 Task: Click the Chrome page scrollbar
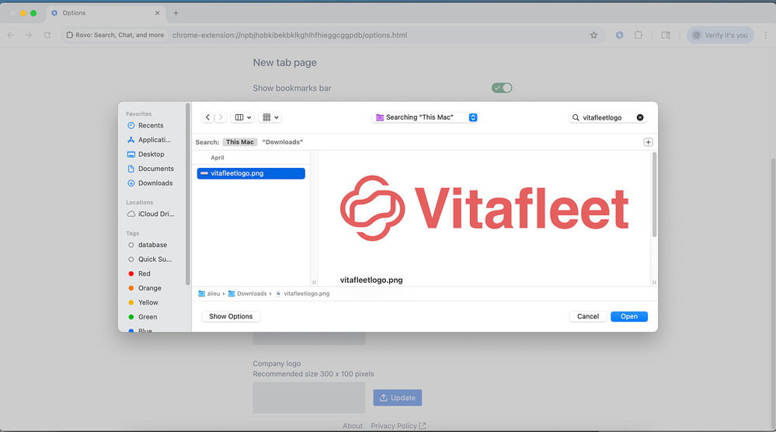(x=773, y=293)
